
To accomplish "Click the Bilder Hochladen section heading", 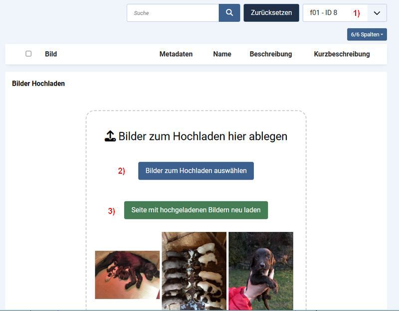I will 38,84.
